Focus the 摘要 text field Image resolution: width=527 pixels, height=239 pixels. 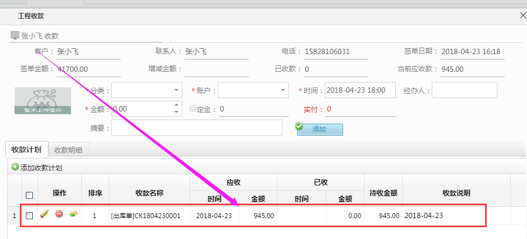point(196,128)
